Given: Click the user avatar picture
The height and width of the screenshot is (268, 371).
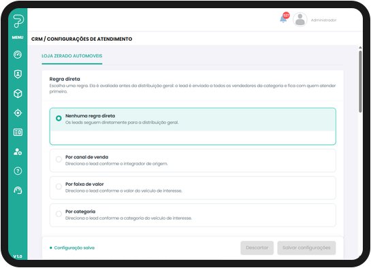Looking at the screenshot, I should click(300, 20).
